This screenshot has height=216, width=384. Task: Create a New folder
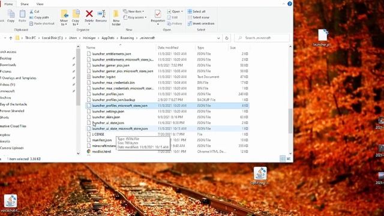coord(116,17)
